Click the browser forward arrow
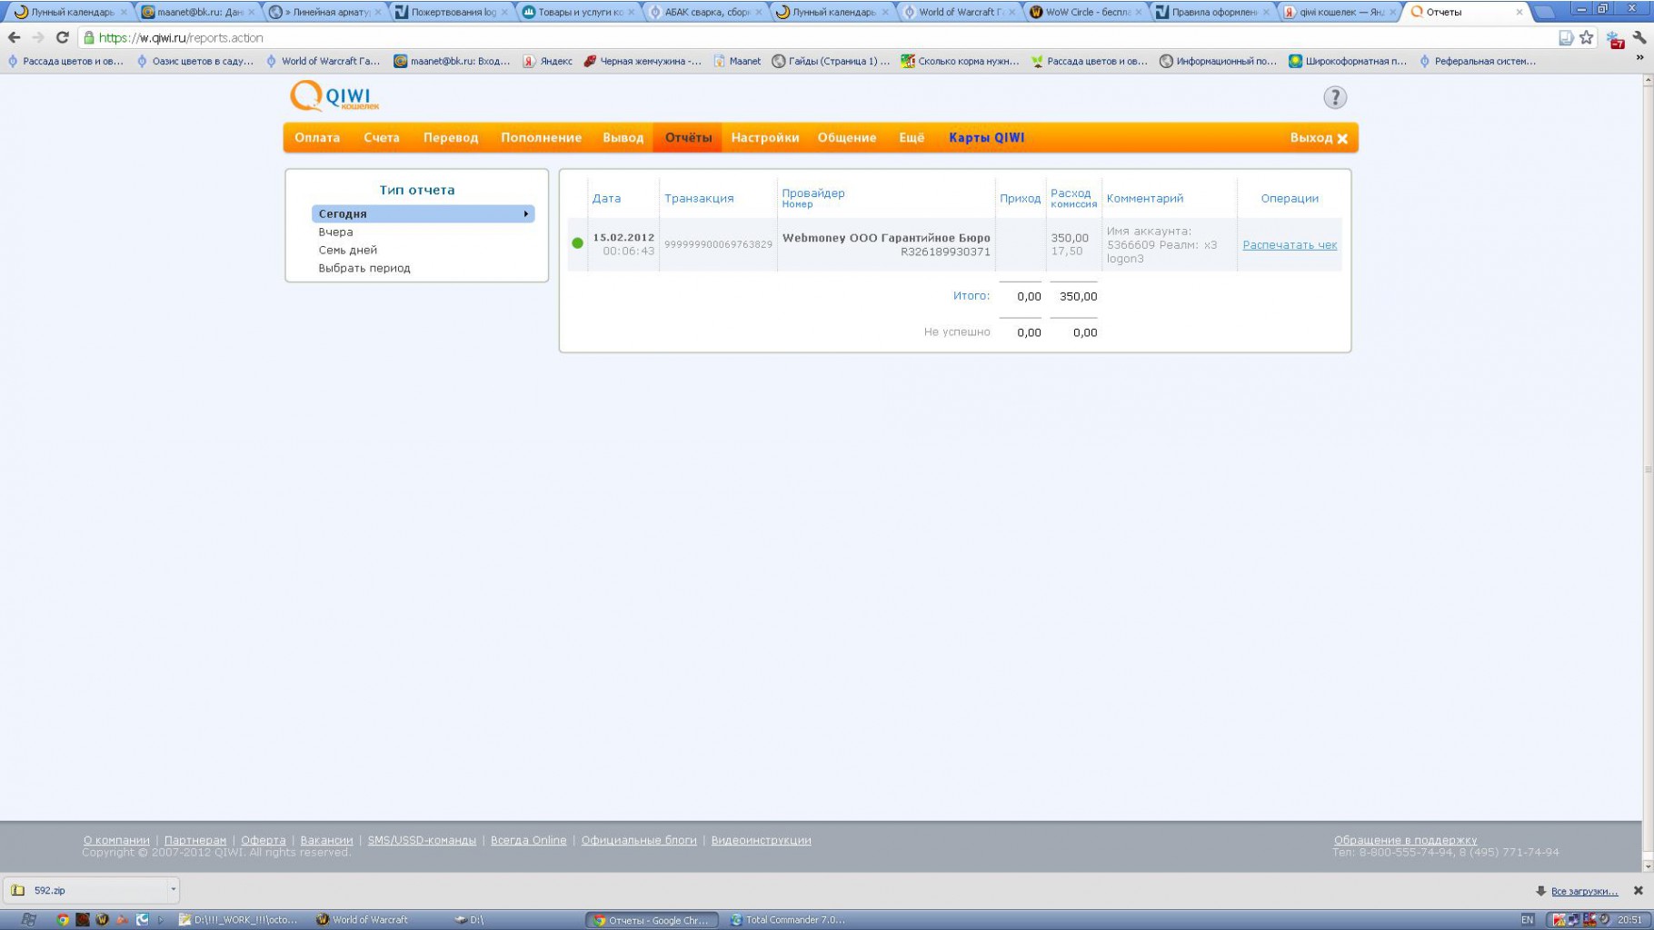This screenshot has width=1654, height=930. (x=37, y=37)
